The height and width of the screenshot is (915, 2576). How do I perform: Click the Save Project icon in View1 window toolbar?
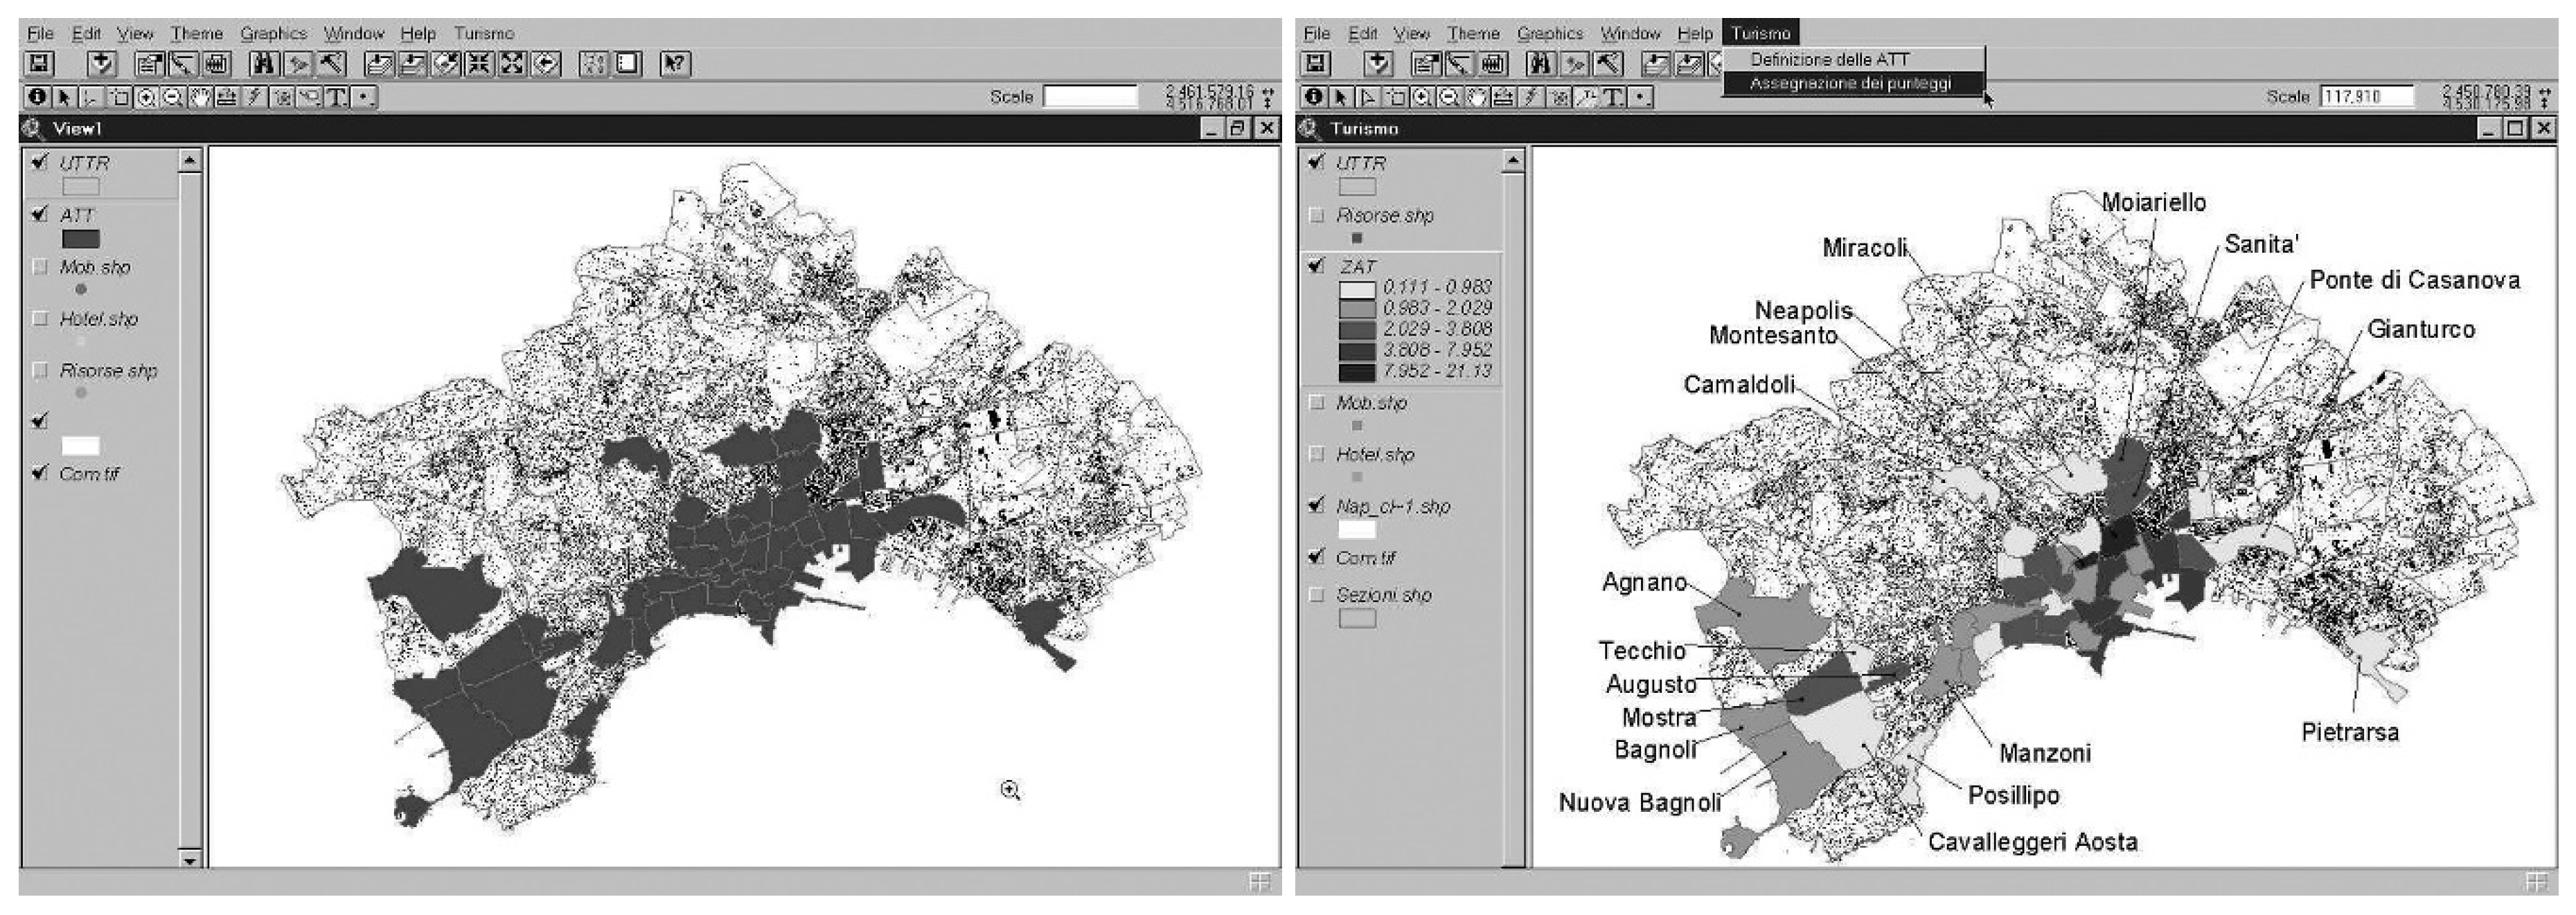point(39,64)
